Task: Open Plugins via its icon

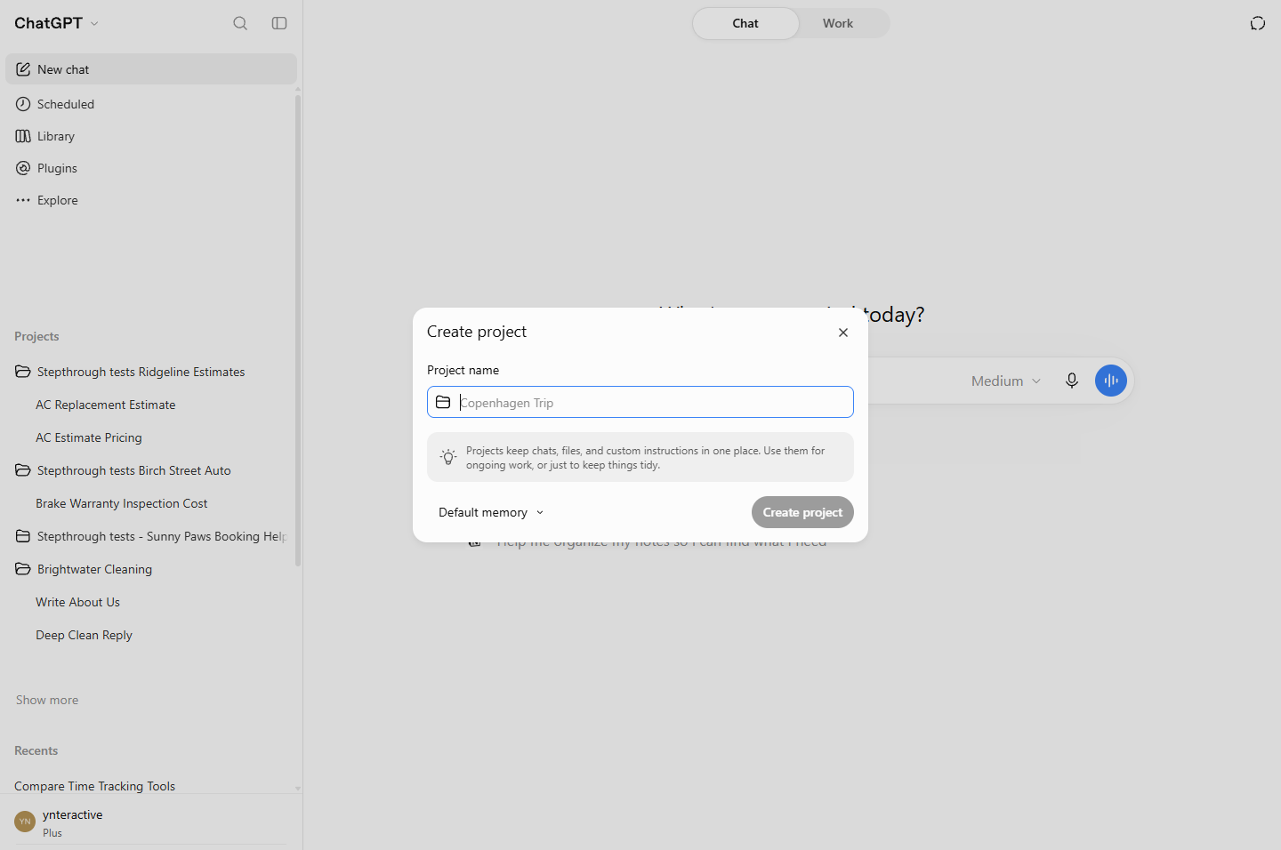Action: click(23, 168)
